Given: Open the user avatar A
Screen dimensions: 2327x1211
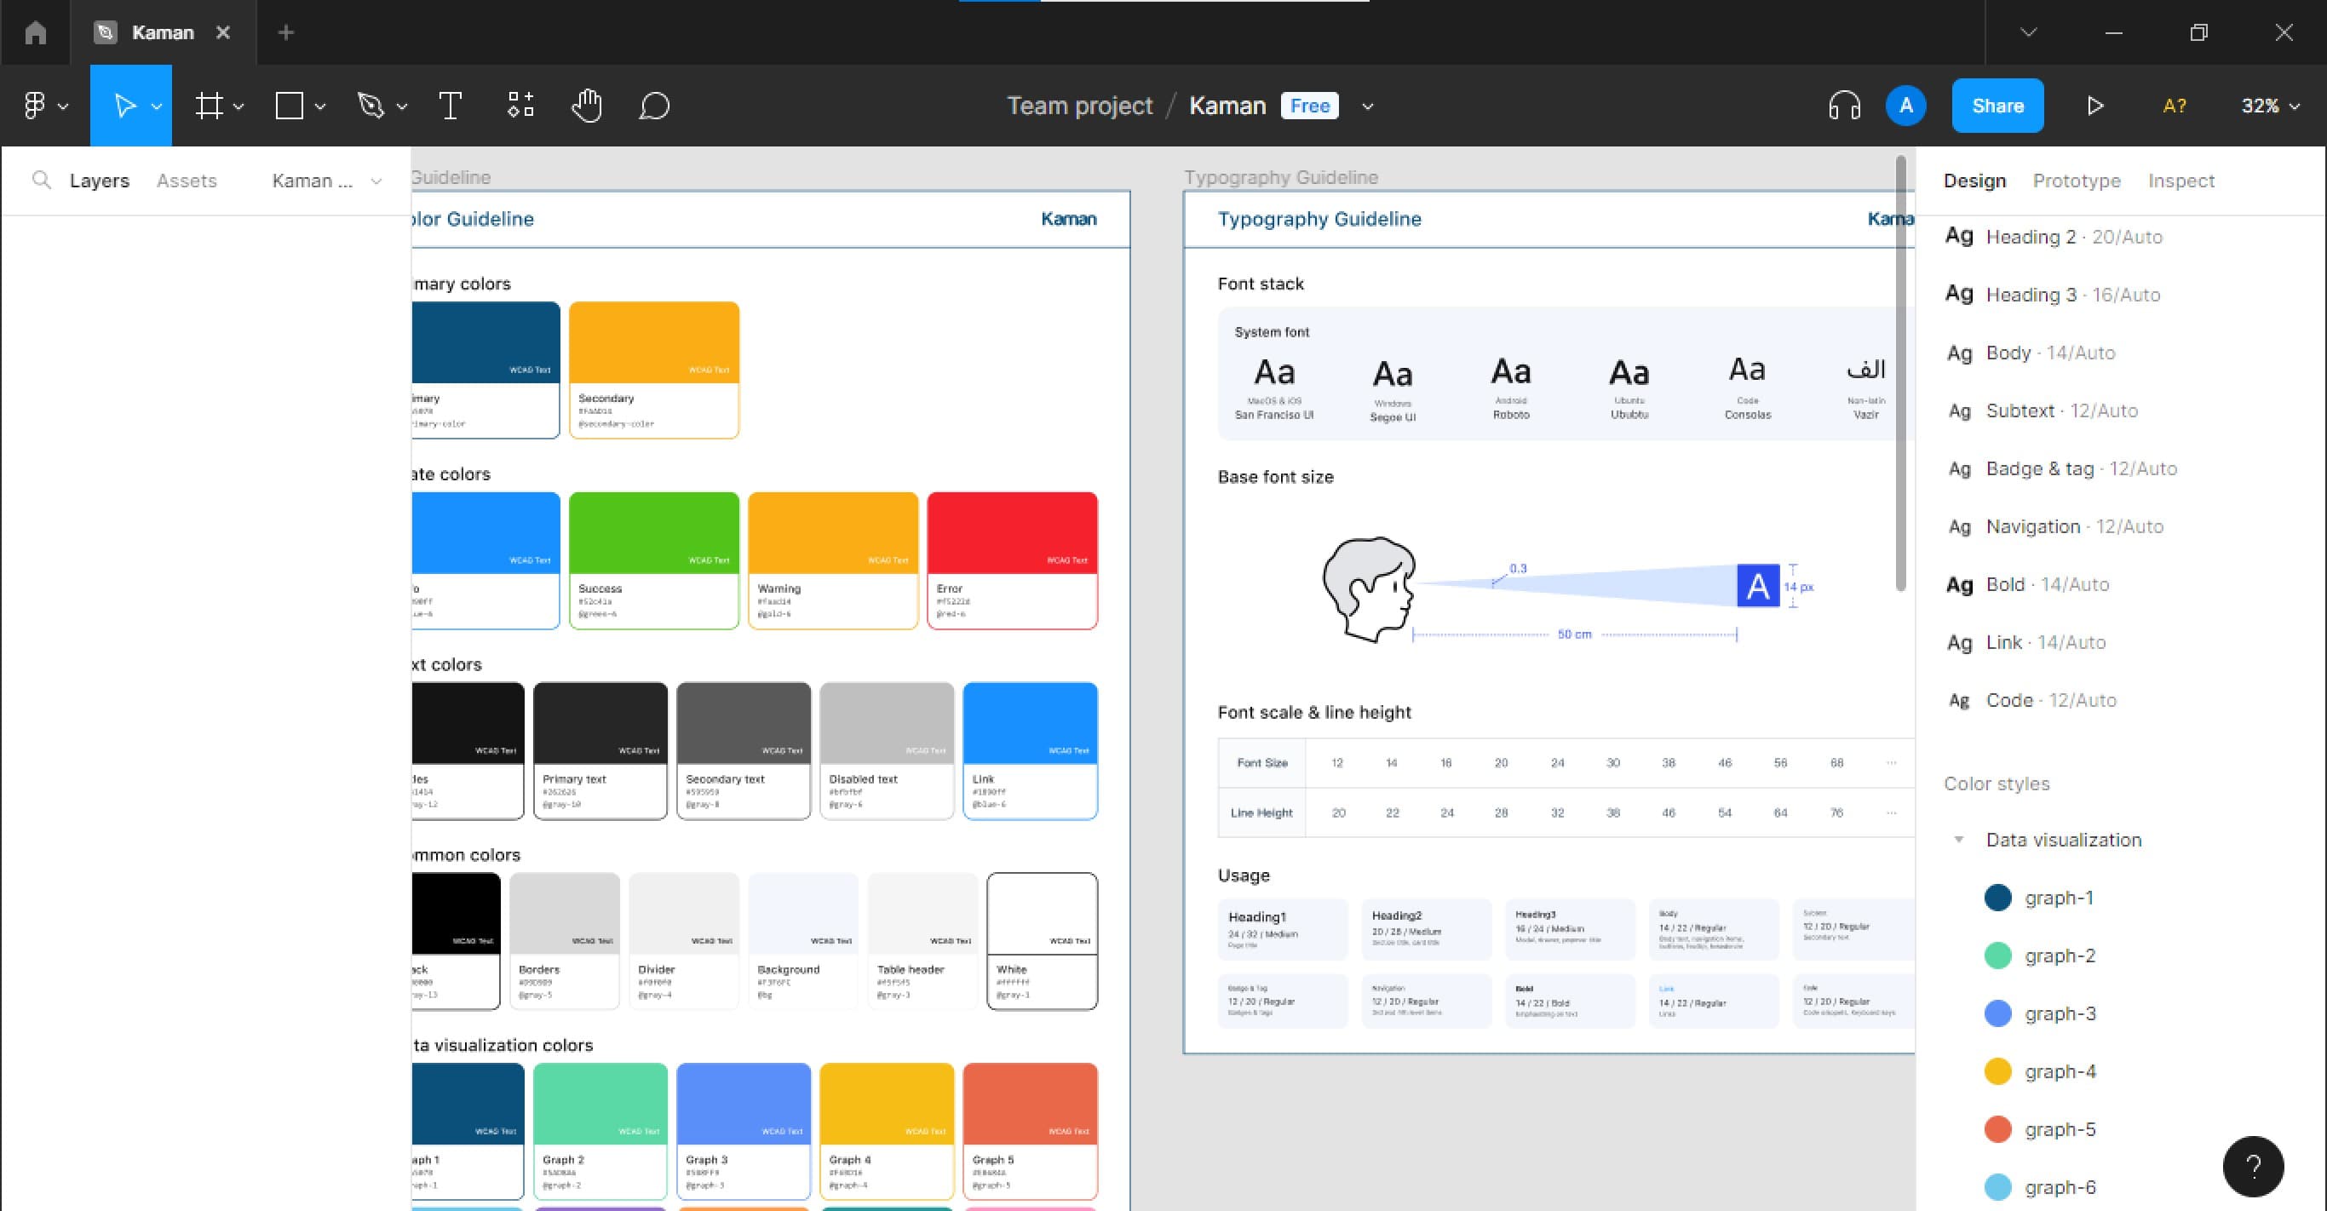Looking at the screenshot, I should pyautogui.click(x=1906, y=106).
